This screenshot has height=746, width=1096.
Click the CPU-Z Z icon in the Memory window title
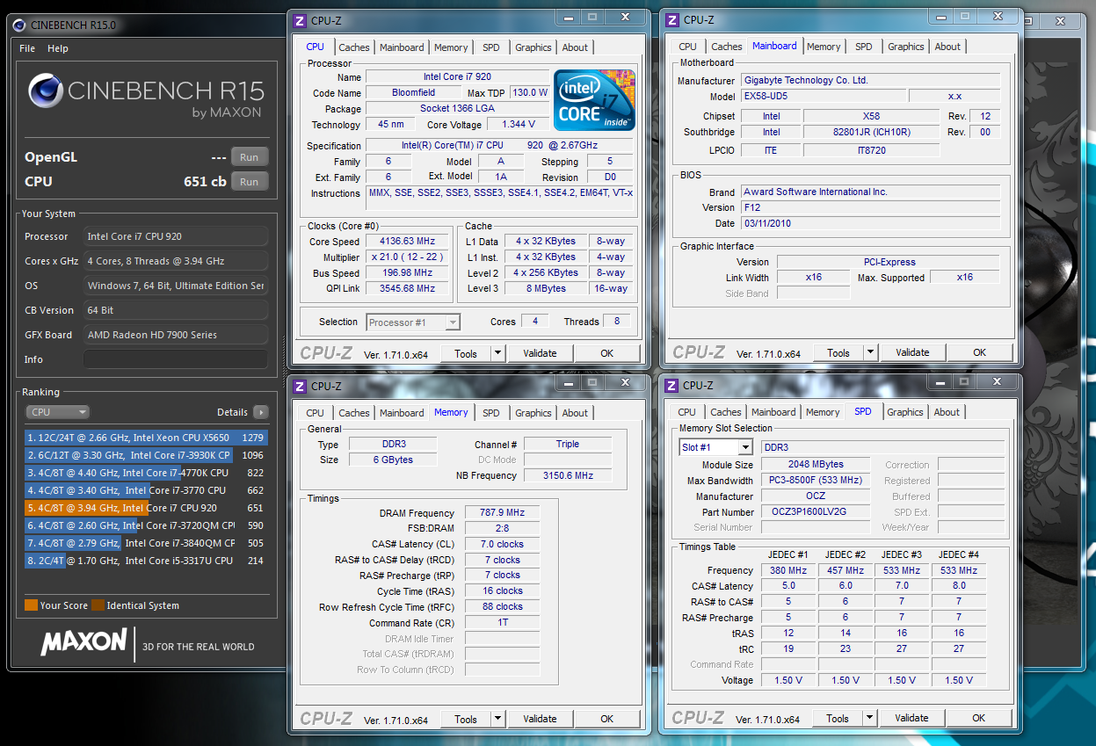click(x=300, y=386)
